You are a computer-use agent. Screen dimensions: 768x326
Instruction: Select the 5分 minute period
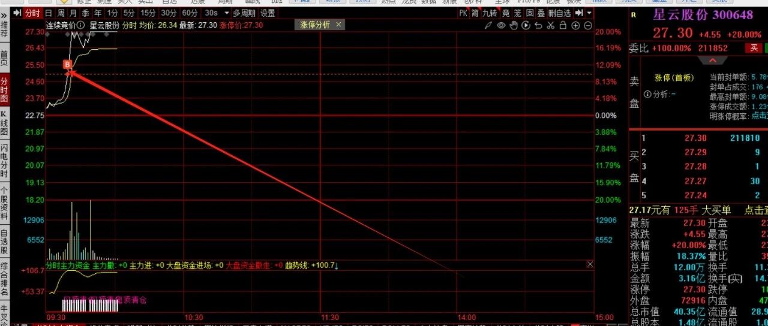pos(129,13)
